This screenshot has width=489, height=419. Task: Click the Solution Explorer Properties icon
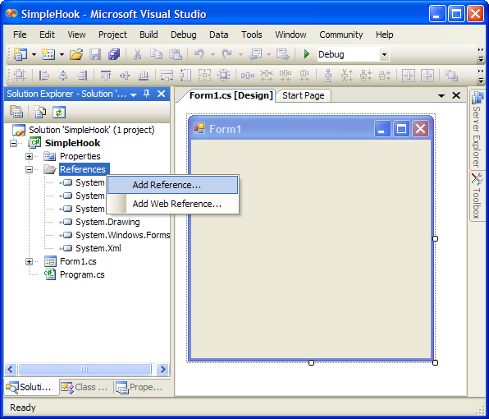coord(16,112)
